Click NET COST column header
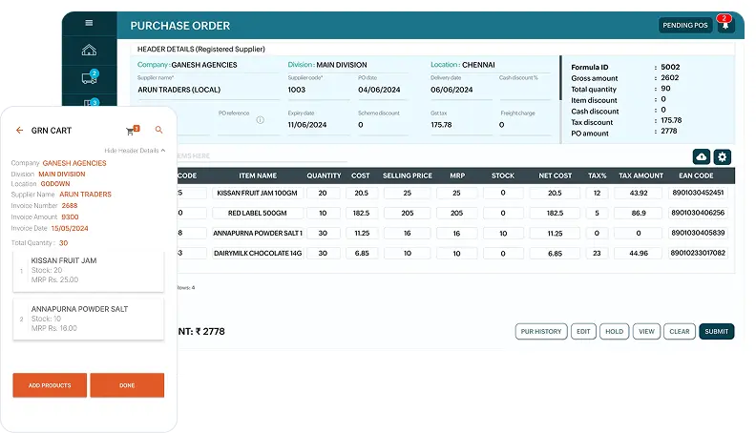This screenshot has width=756, height=433. (x=555, y=175)
